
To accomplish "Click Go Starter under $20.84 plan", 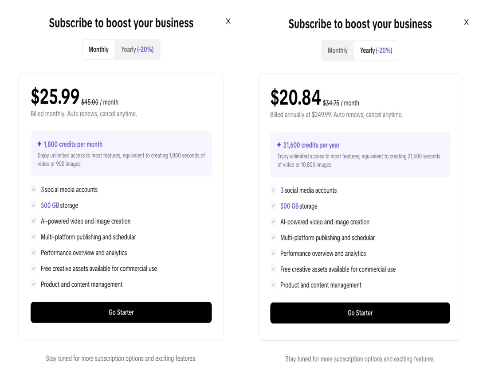I will 360,313.
